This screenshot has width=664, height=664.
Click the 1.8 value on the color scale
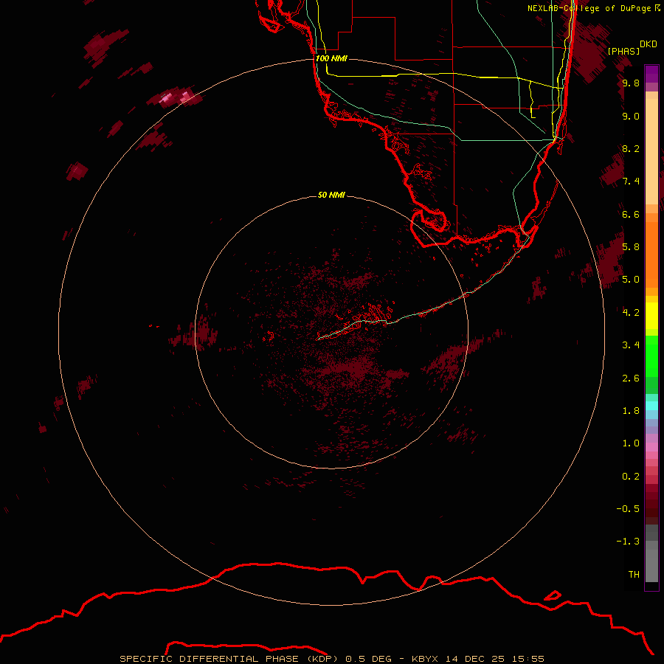pos(631,411)
